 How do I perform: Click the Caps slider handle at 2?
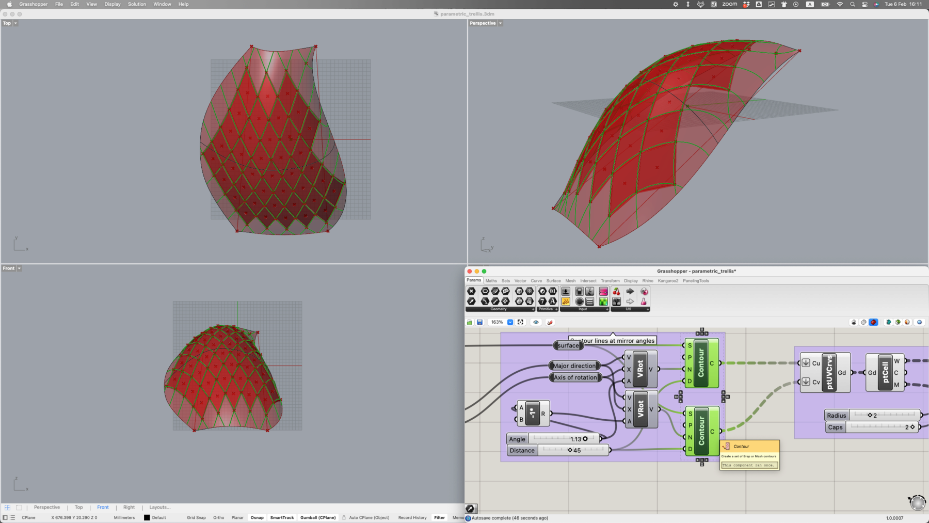tap(912, 427)
